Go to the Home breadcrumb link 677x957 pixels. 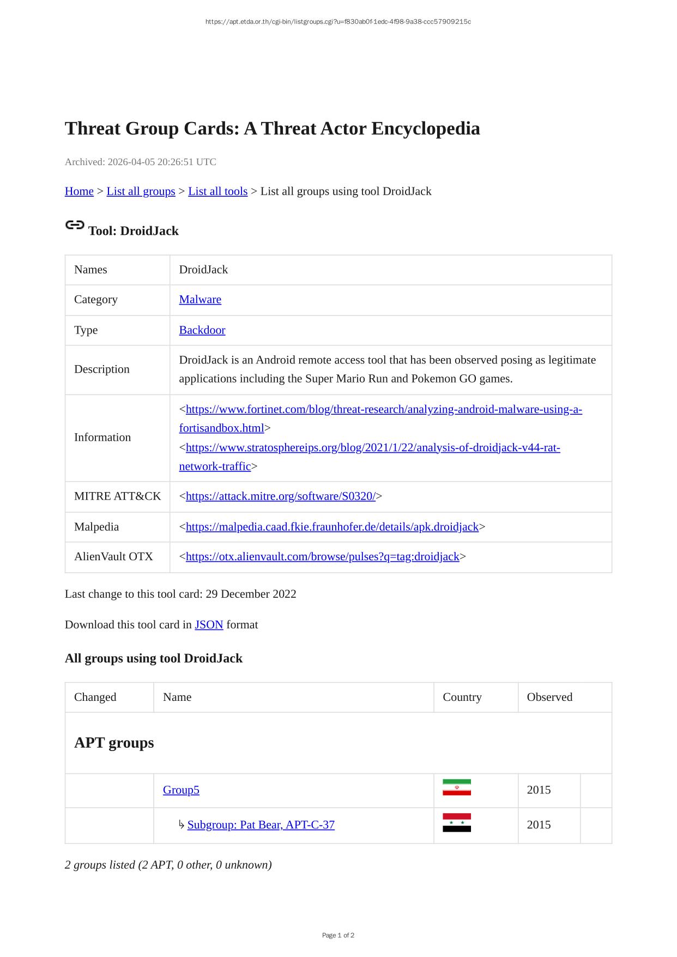point(79,191)
